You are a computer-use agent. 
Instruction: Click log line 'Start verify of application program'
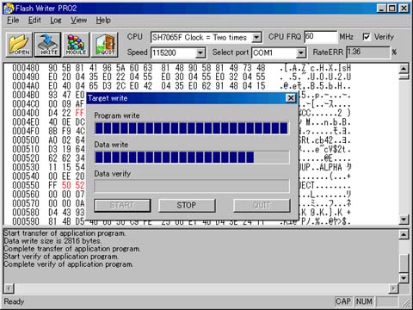(61, 257)
